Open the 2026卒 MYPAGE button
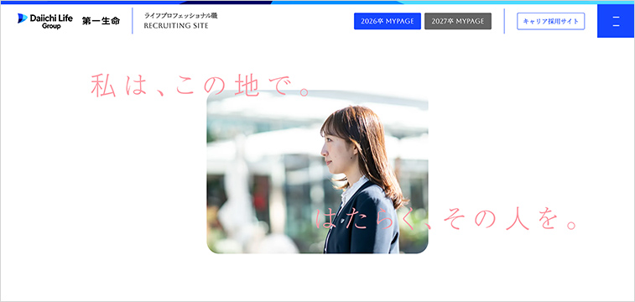The image size is (635, 302). point(388,21)
